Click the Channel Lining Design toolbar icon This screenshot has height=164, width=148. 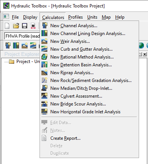[16, 45]
